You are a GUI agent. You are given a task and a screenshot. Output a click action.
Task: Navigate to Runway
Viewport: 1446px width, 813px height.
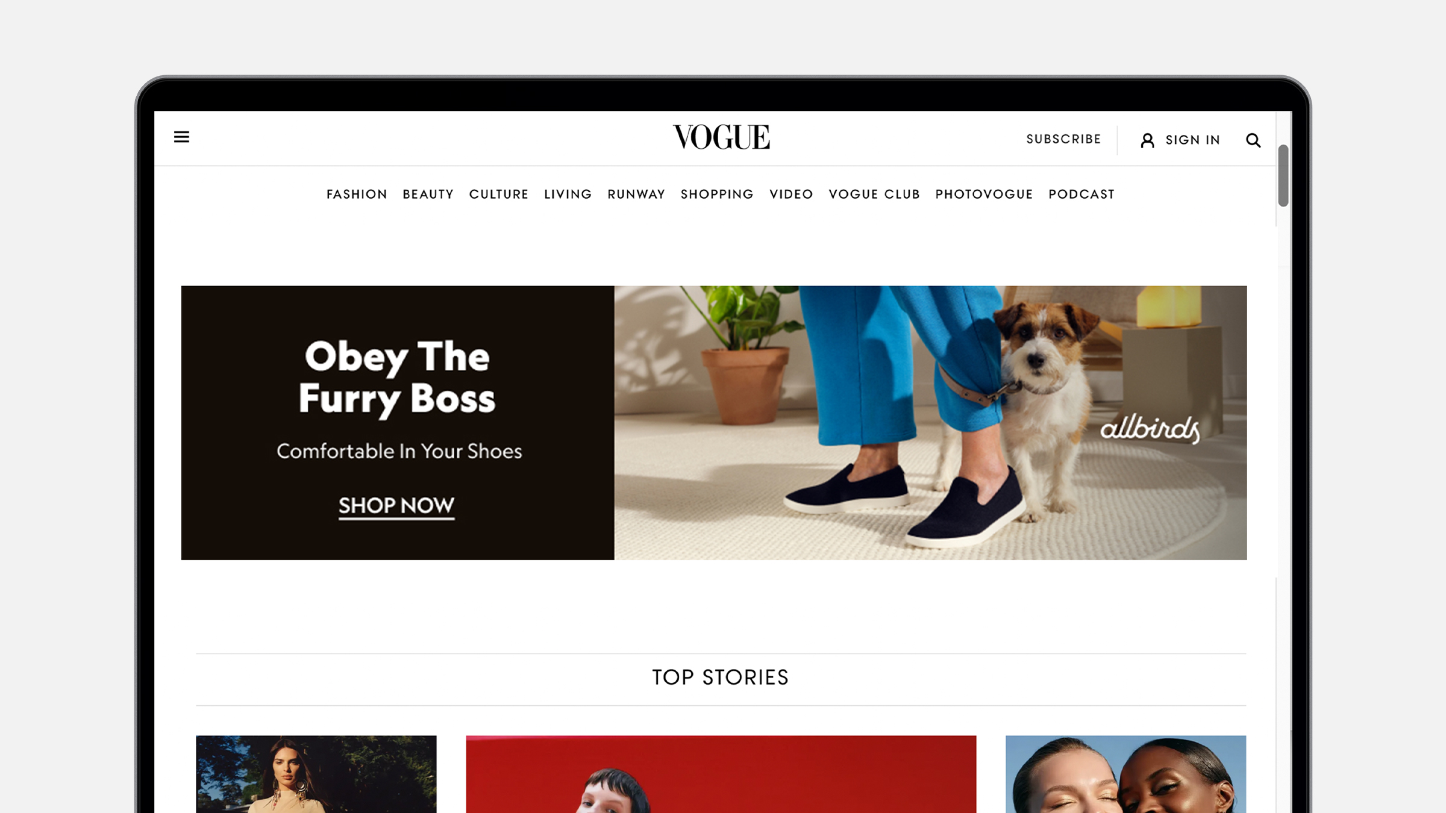(636, 195)
